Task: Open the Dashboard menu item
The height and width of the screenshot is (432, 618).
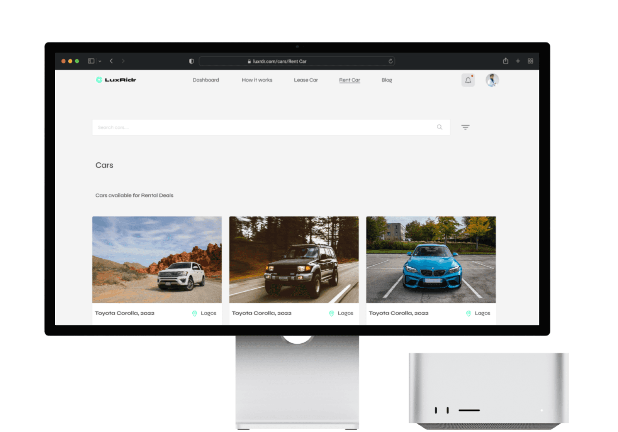Action: point(206,80)
